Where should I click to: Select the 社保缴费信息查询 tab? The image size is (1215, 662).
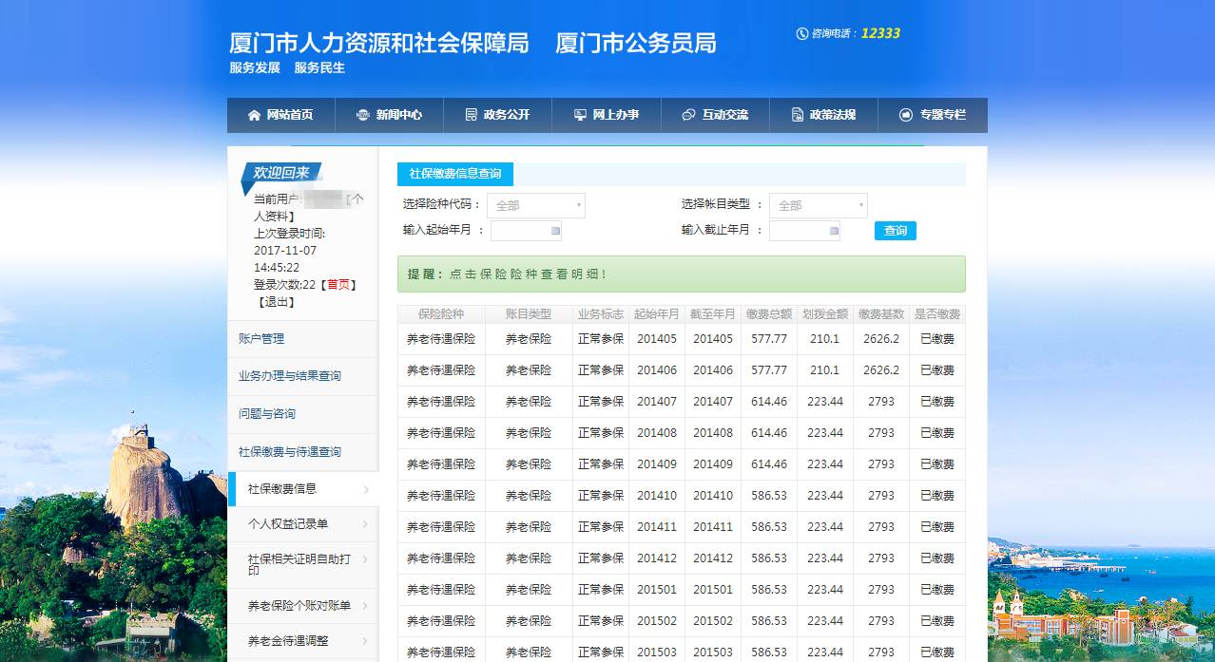click(x=455, y=175)
